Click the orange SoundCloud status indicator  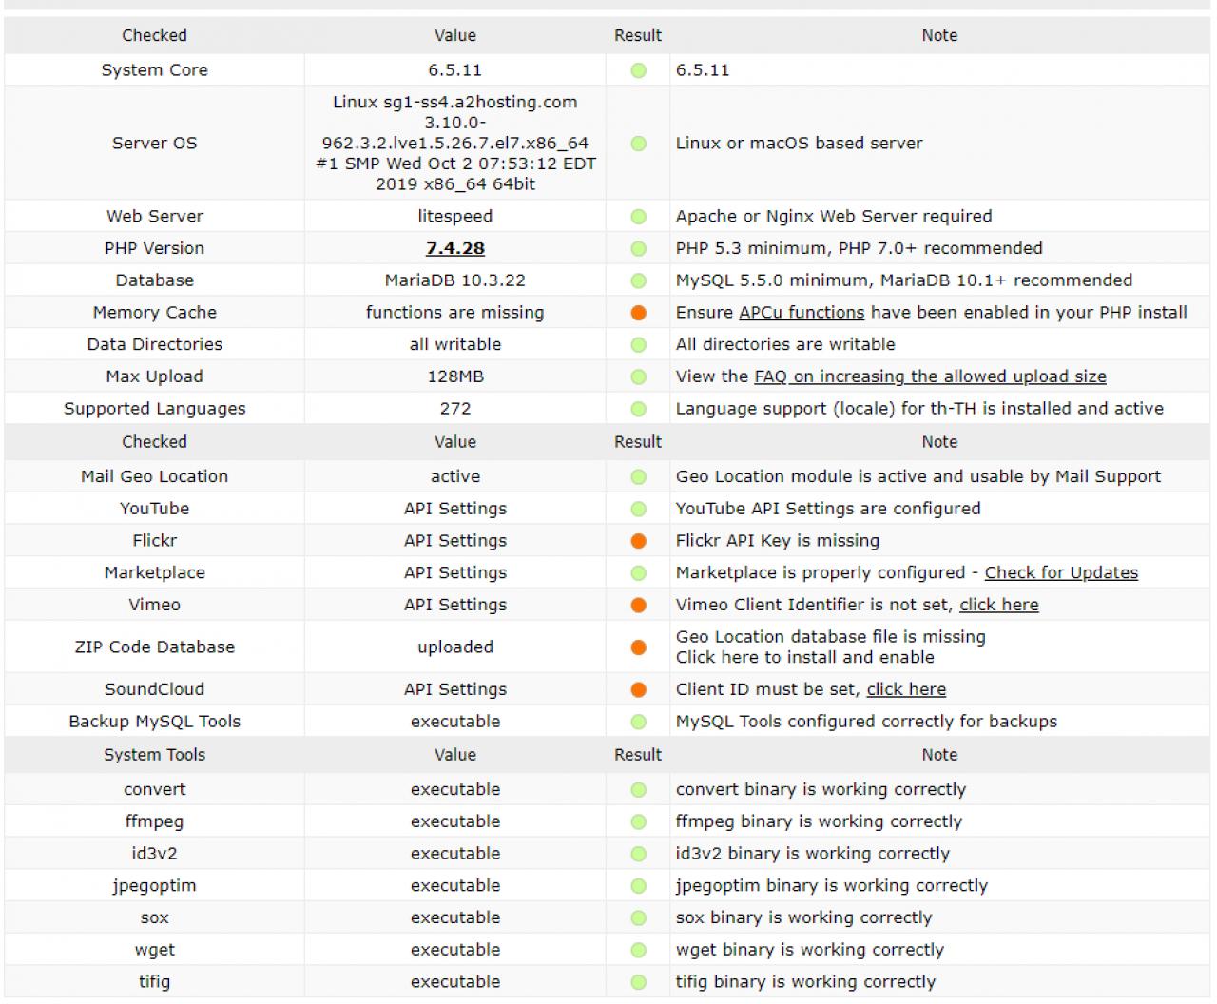tap(638, 689)
